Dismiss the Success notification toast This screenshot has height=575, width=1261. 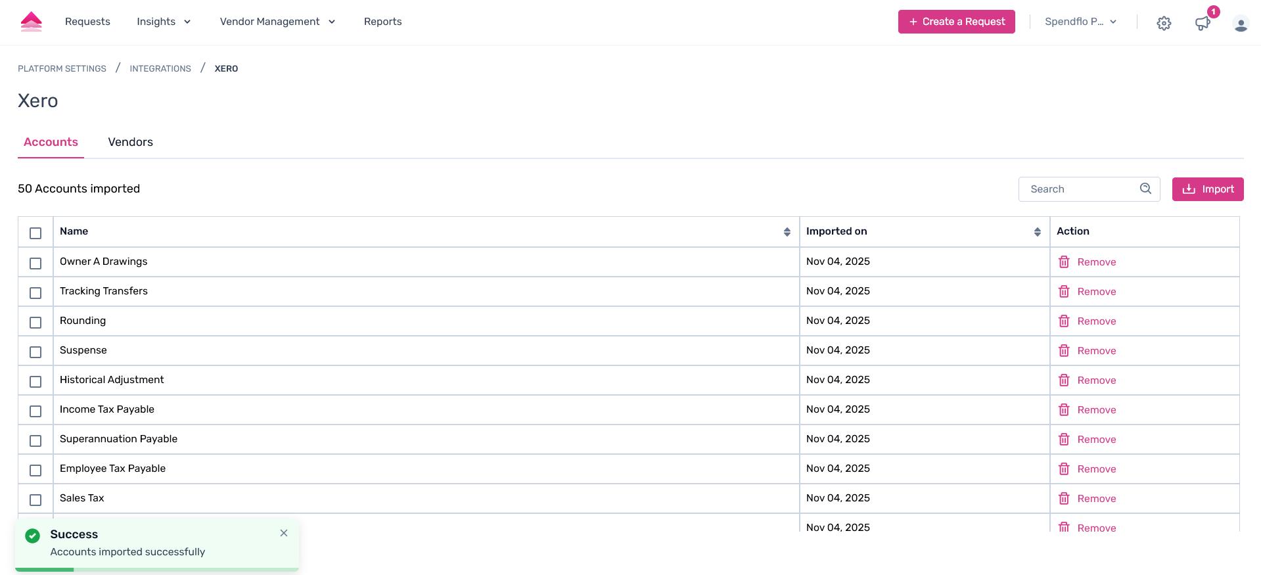click(284, 533)
